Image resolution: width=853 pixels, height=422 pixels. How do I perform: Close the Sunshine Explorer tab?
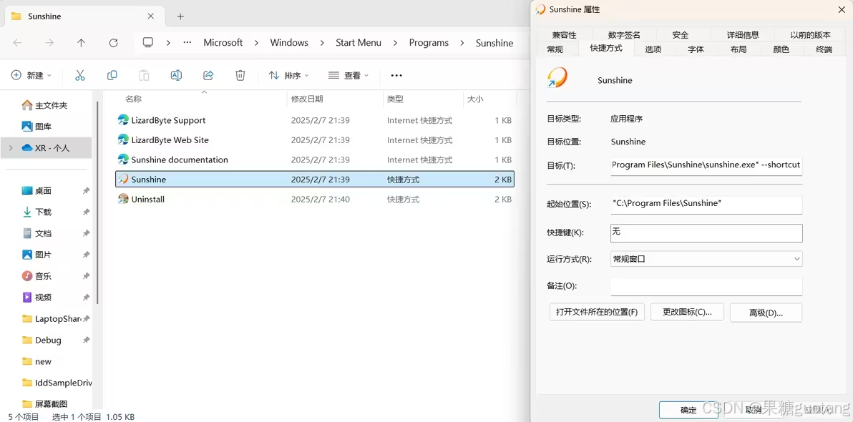click(x=152, y=16)
